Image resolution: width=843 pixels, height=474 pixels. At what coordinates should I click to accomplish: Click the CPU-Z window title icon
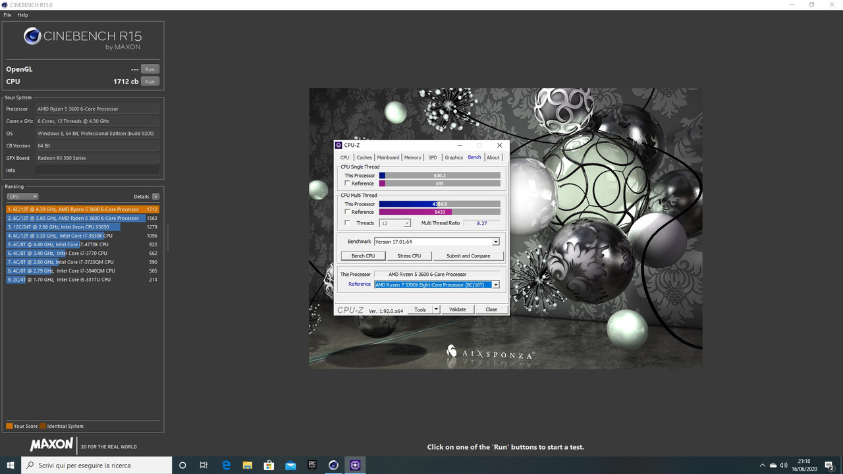click(x=339, y=145)
